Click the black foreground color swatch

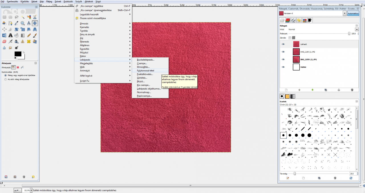(x=18, y=54)
